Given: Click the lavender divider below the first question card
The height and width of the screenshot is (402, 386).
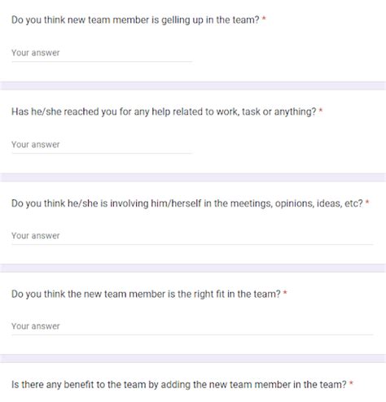Looking at the screenshot, I should [x=193, y=85].
